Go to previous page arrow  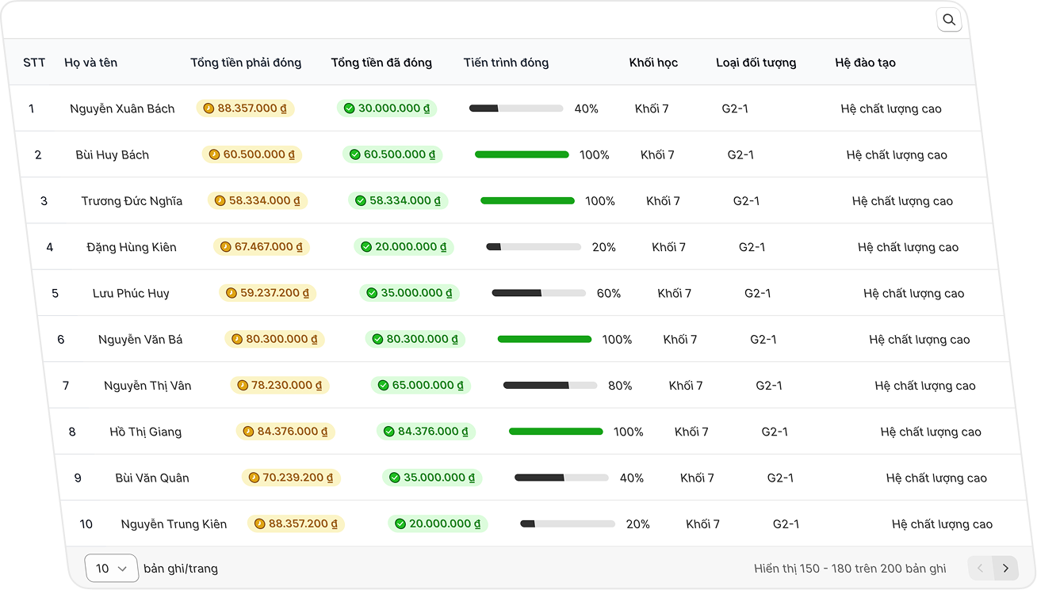tap(980, 568)
